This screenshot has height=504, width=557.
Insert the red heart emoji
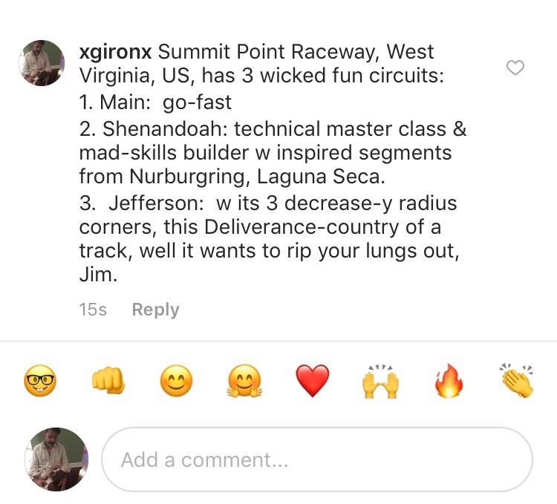click(313, 381)
